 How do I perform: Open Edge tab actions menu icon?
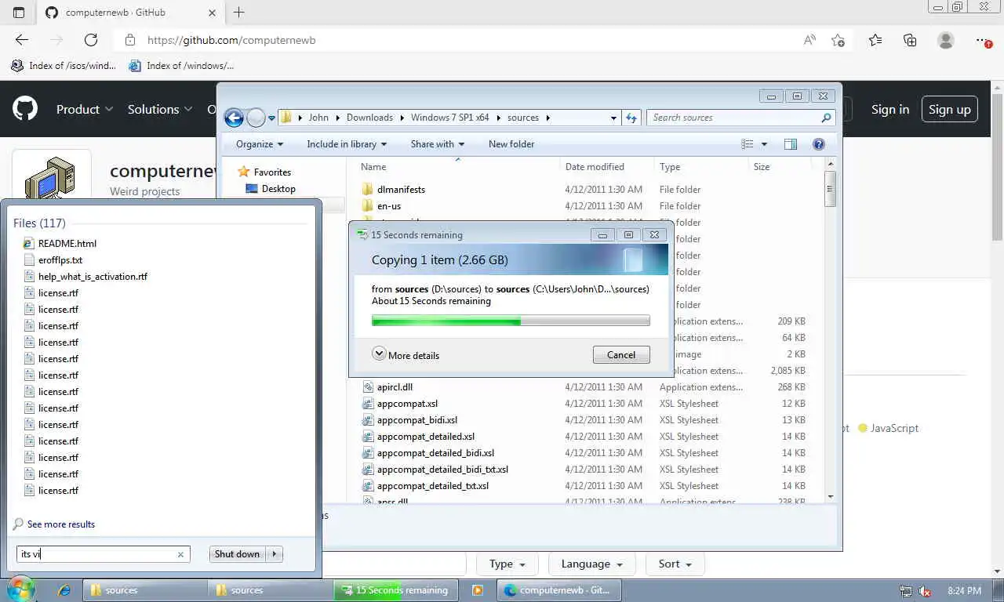pos(19,13)
